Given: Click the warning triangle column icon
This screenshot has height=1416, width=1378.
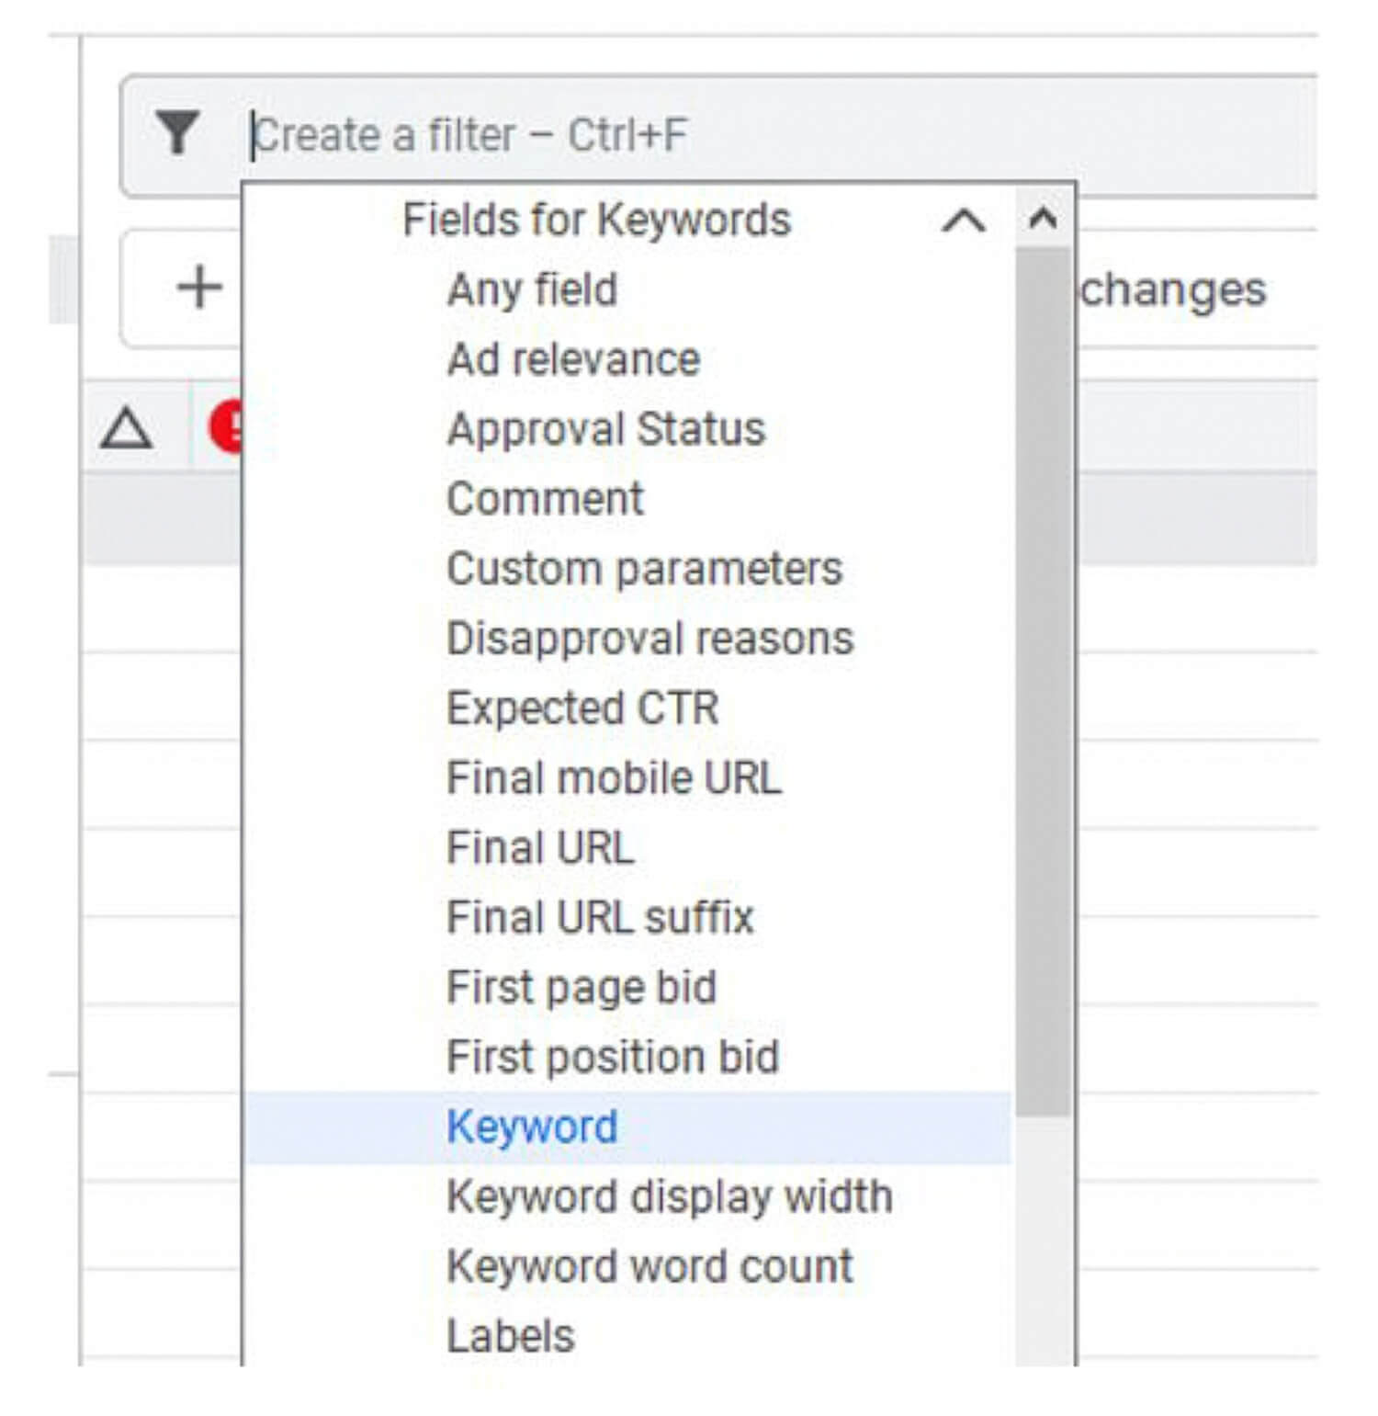Looking at the screenshot, I should [126, 429].
